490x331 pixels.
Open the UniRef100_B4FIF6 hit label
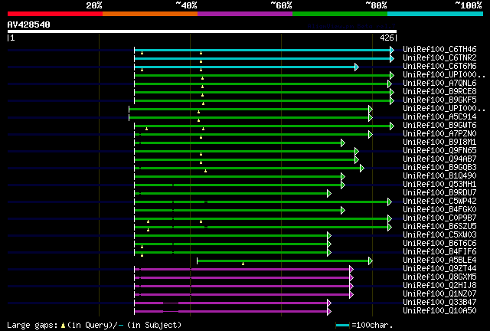coord(439,252)
